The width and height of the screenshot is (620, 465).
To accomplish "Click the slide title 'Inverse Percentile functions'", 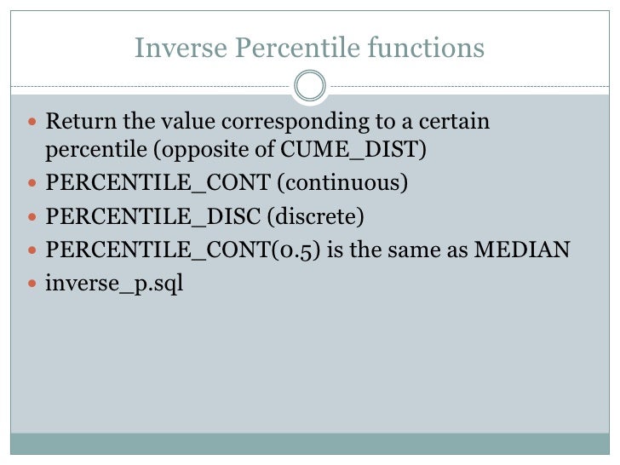I will pos(310,48).
